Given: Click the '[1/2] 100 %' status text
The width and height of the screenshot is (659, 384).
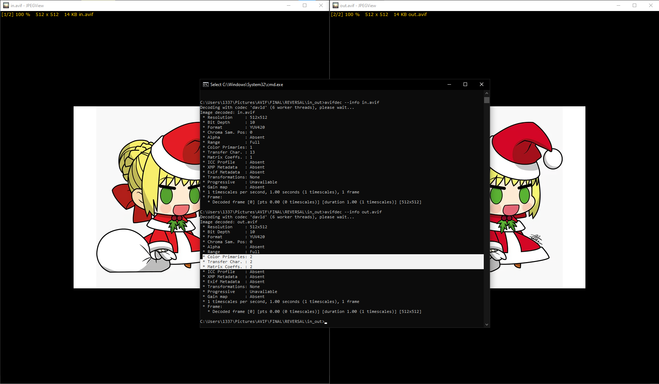Looking at the screenshot, I should [16, 15].
